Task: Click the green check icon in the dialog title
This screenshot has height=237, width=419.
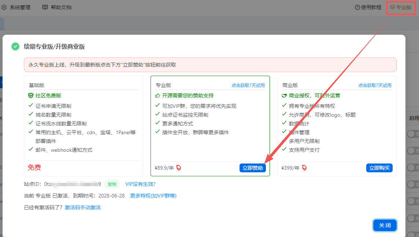Action: (15, 46)
